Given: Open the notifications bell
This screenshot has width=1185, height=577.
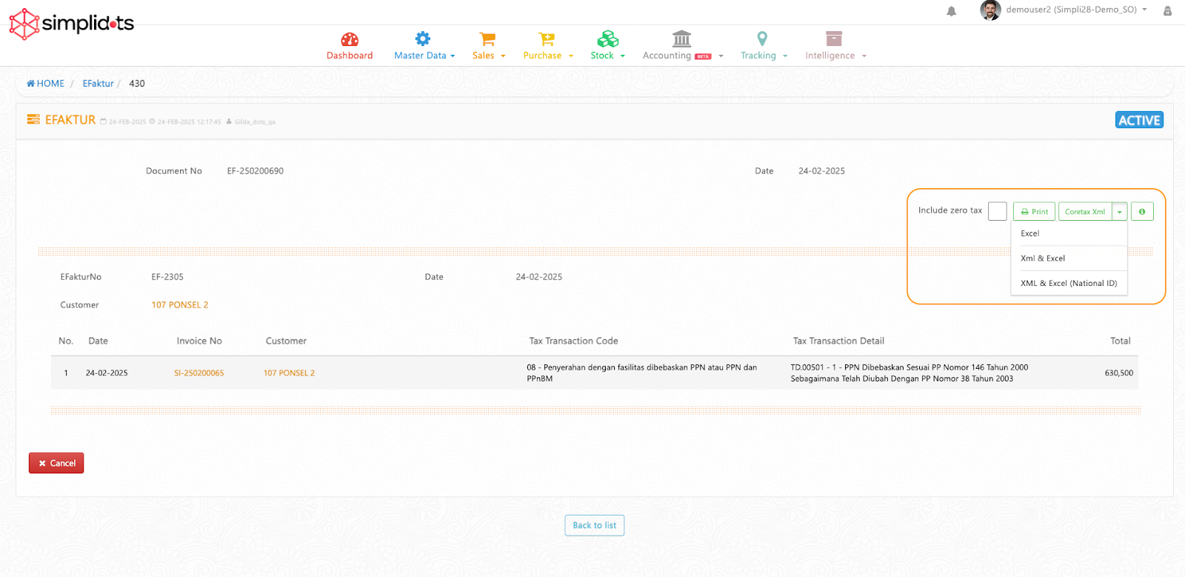Looking at the screenshot, I should [x=952, y=11].
